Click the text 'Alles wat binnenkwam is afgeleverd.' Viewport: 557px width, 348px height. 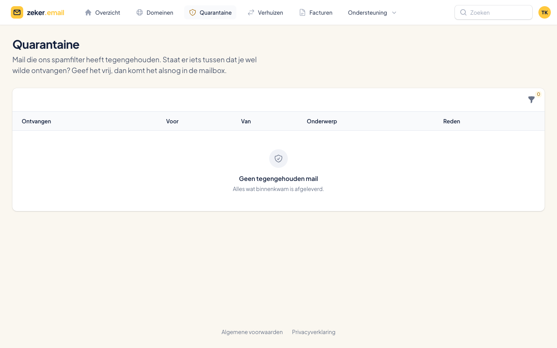coord(278,189)
